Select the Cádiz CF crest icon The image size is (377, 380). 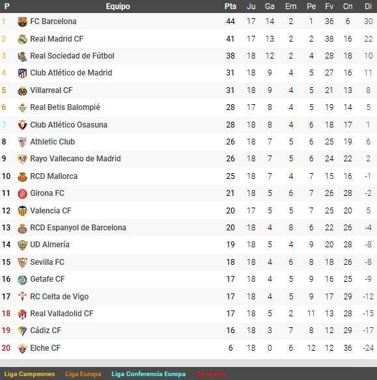[22, 331]
